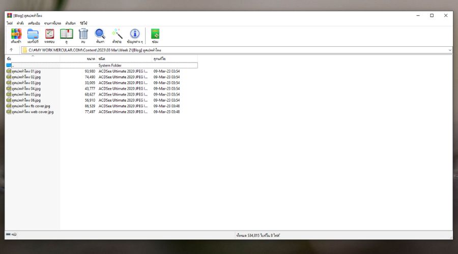The image size is (458, 254).
Task: Click the 'System Folder' type text
Action: (x=110, y=66)
